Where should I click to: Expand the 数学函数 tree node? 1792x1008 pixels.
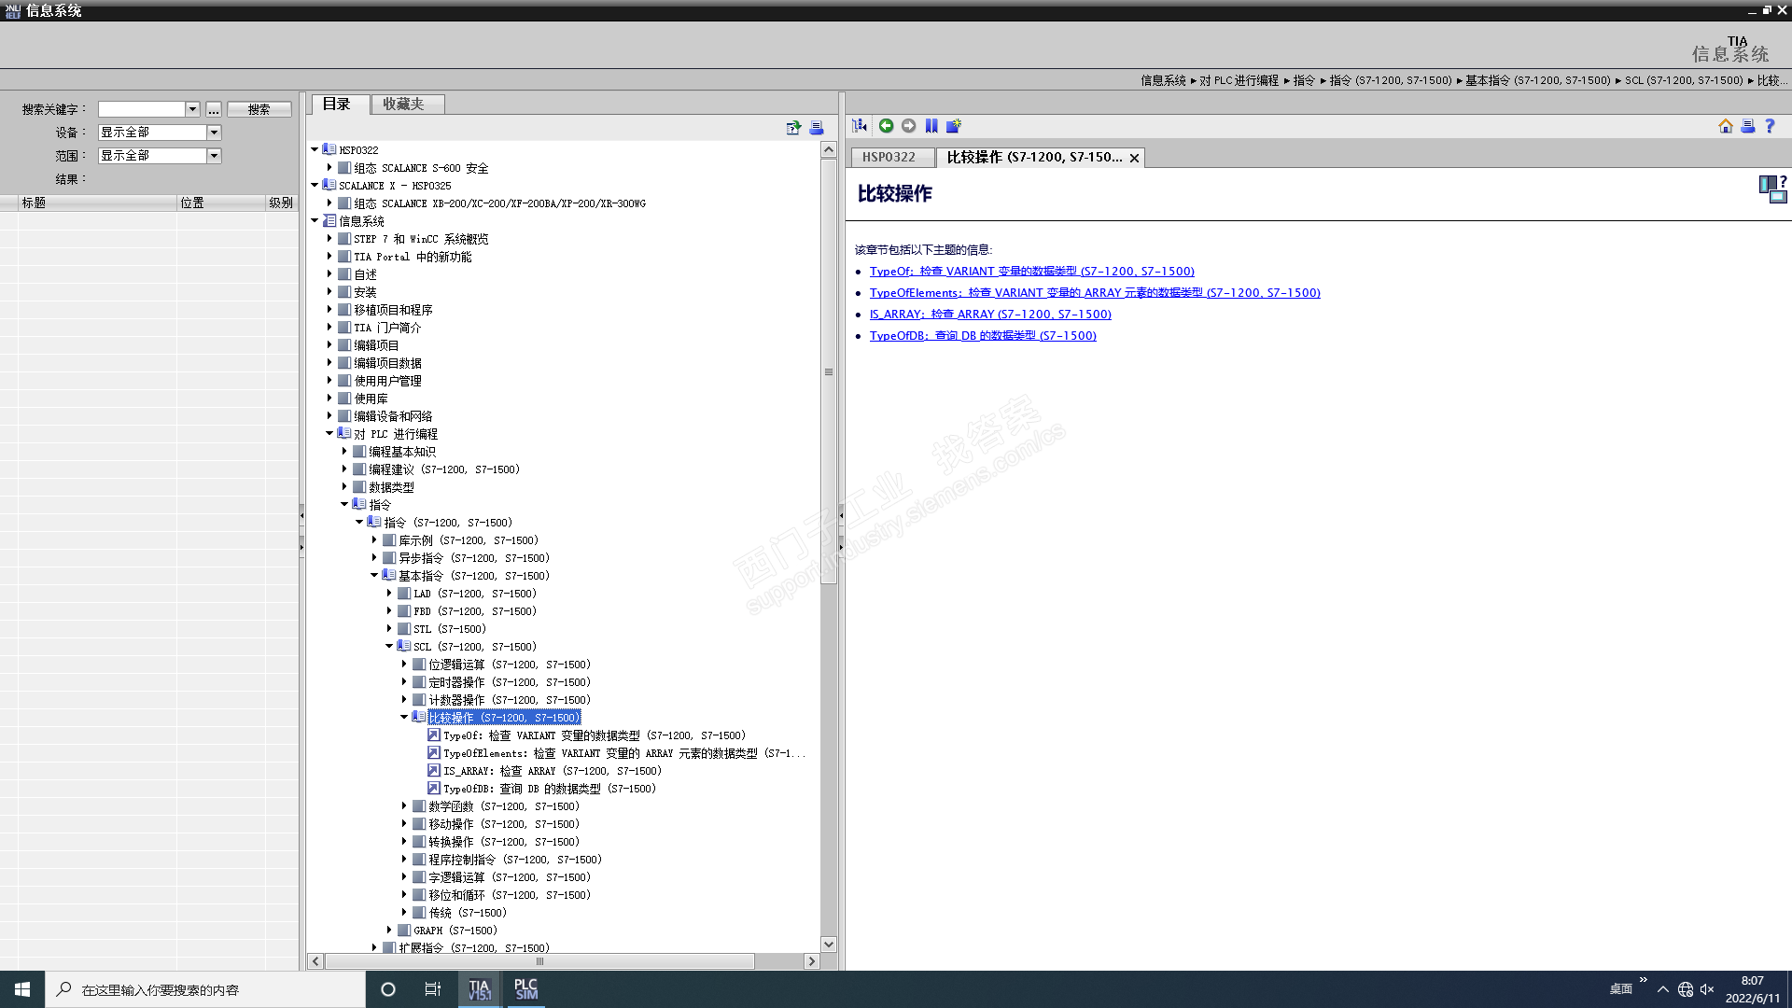(404, 806)
